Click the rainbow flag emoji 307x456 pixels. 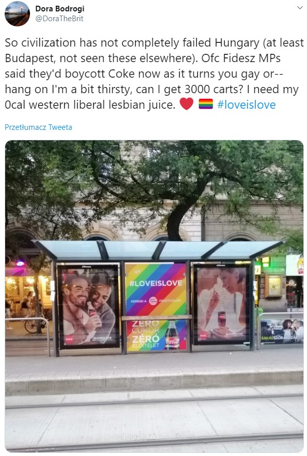tap(206, 104)
